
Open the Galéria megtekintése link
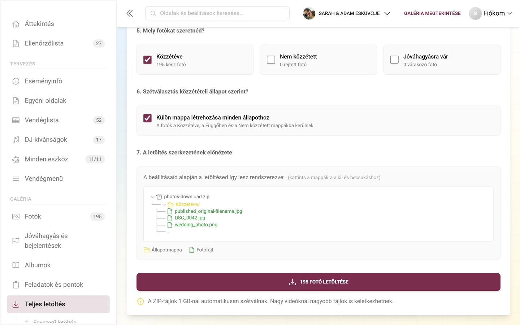click(432, 13)
